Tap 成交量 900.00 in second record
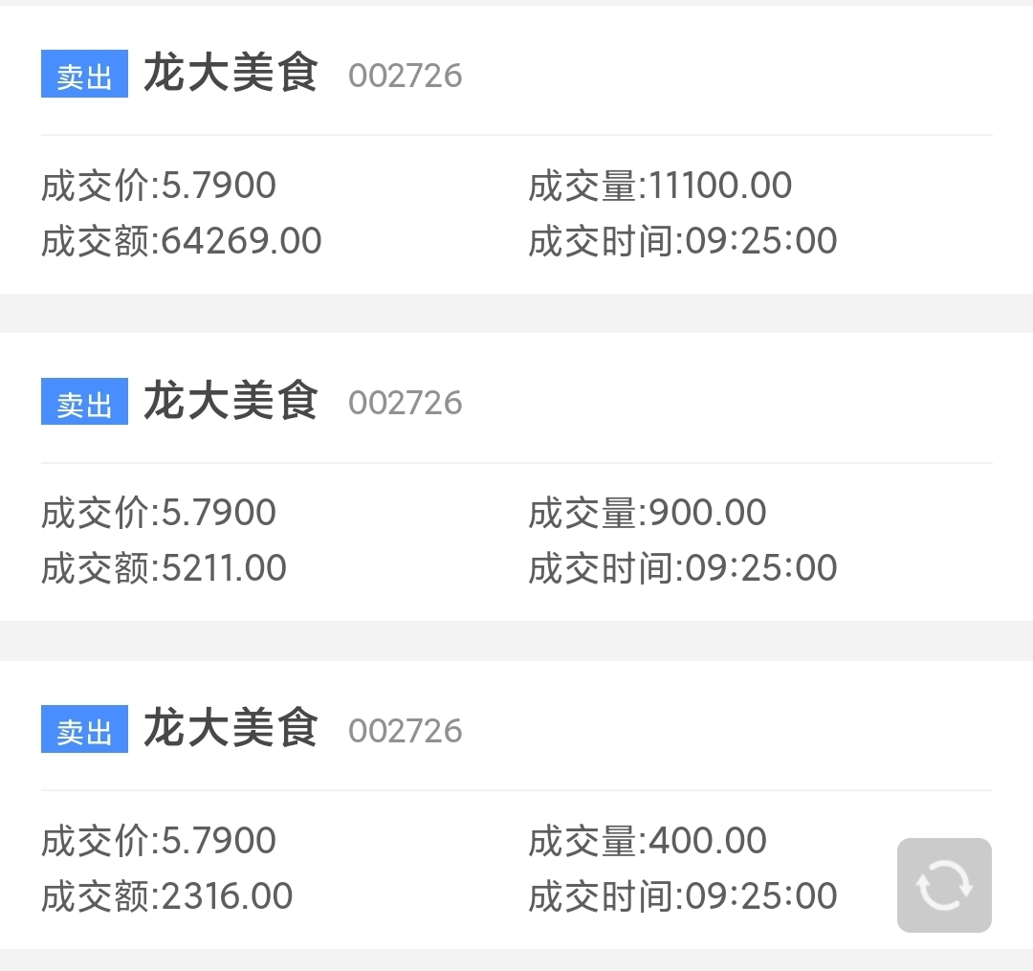The height and width of the screenshot is (971, 1033). (648, 513)
